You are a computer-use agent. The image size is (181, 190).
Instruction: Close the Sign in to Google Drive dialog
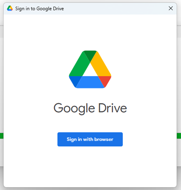171,8
